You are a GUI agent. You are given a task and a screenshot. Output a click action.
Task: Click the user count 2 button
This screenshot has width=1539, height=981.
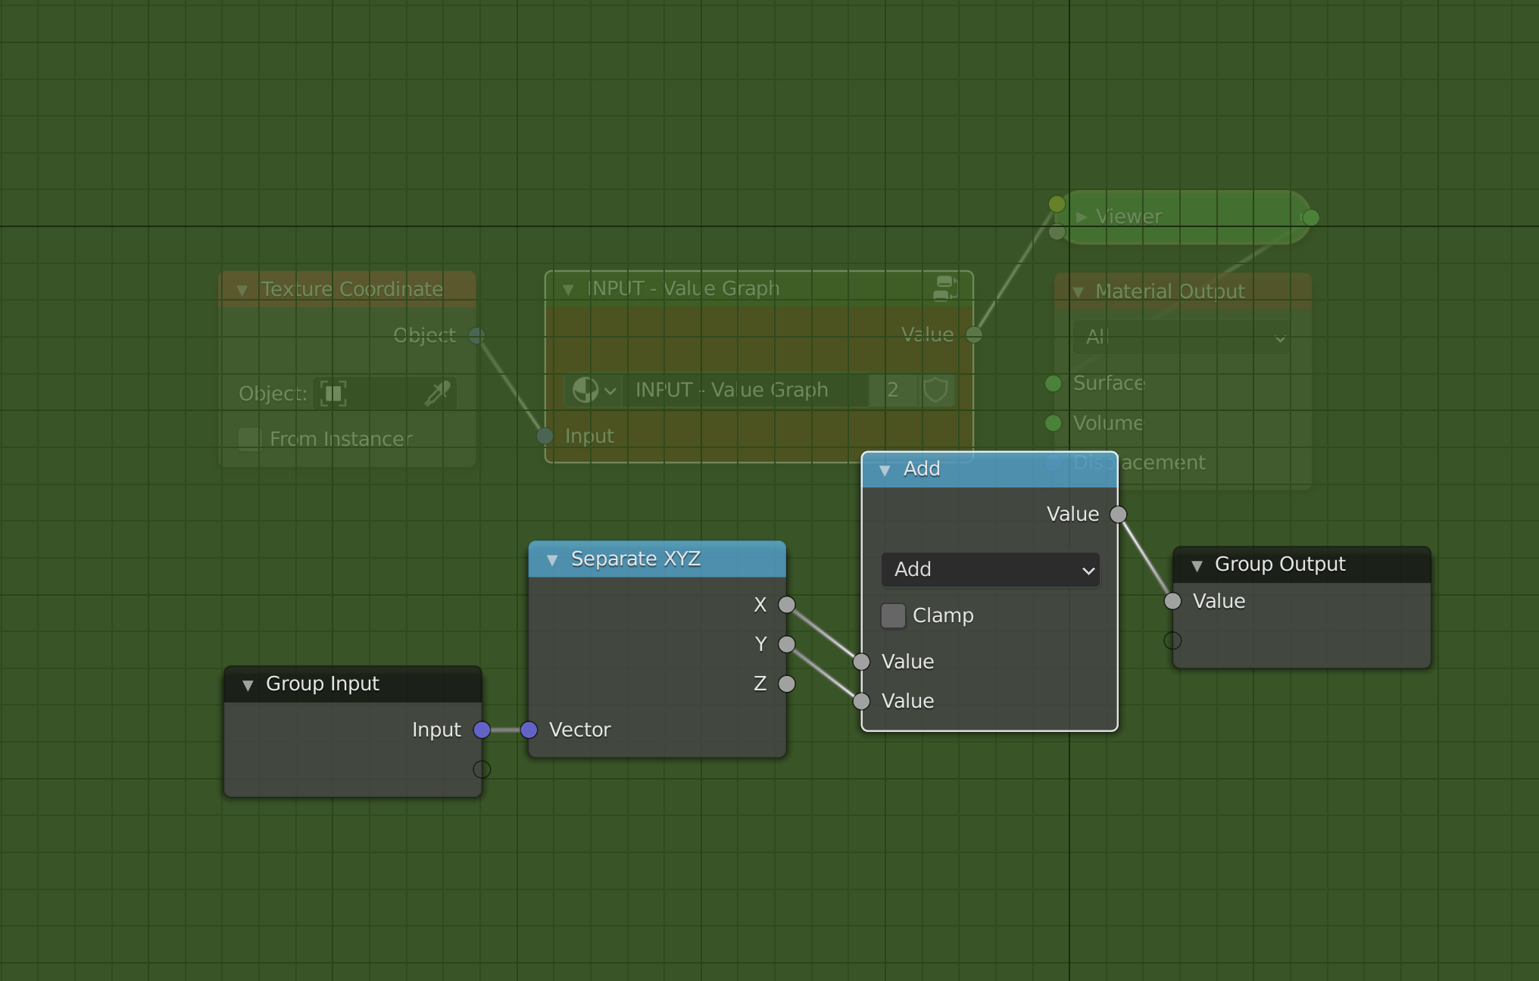coord(893,390)
